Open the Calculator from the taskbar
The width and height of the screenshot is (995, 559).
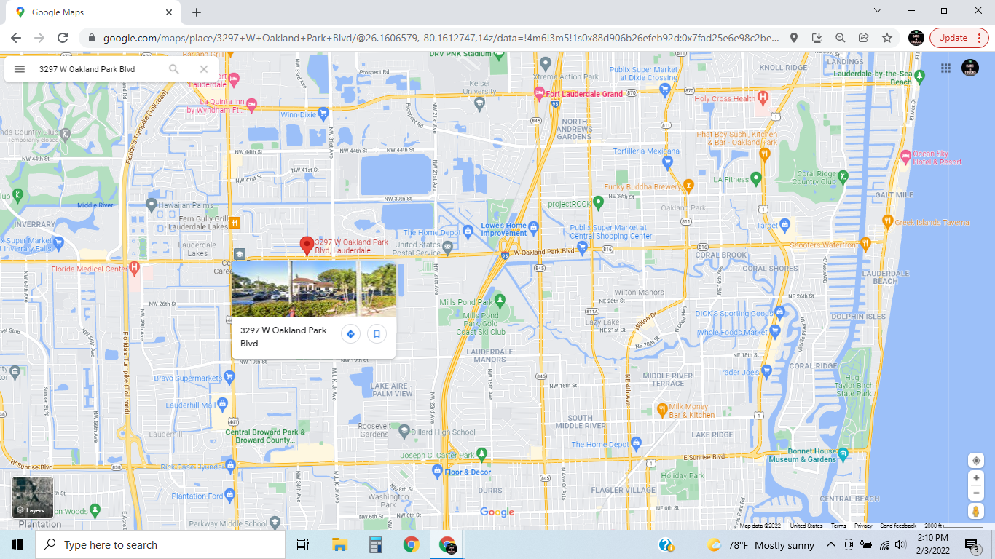(376, 544)
